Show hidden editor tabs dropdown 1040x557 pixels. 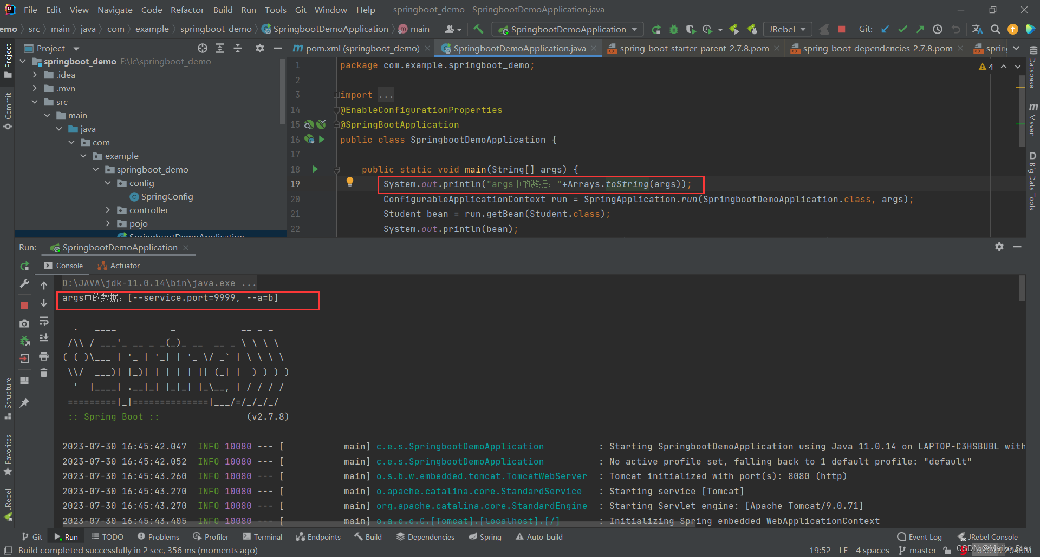pos(1017,48)
